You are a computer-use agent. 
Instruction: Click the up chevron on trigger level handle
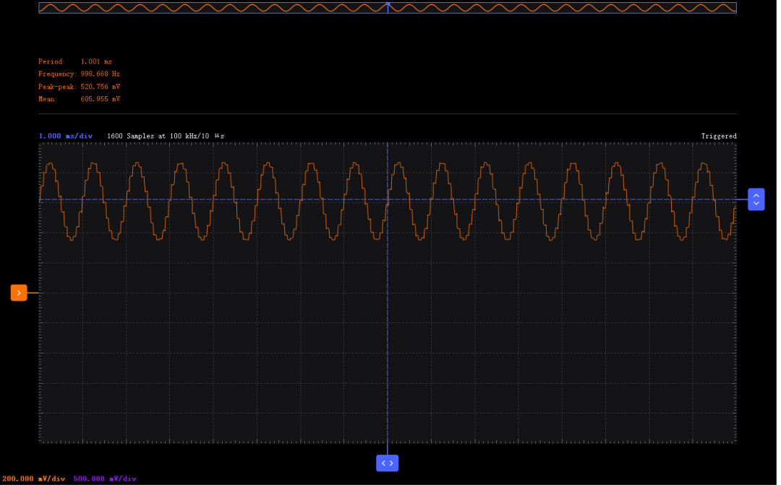coord(756,195)
